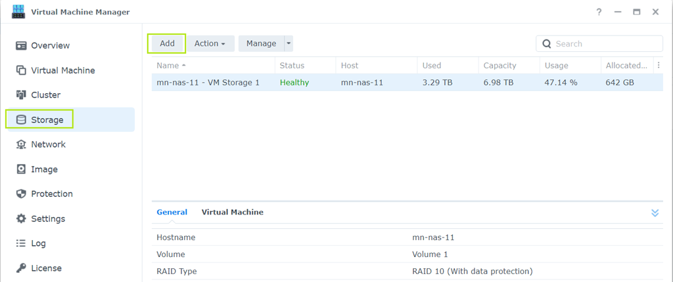Open the Log list icon
673x282 pixels.
(x=21, y=243)
